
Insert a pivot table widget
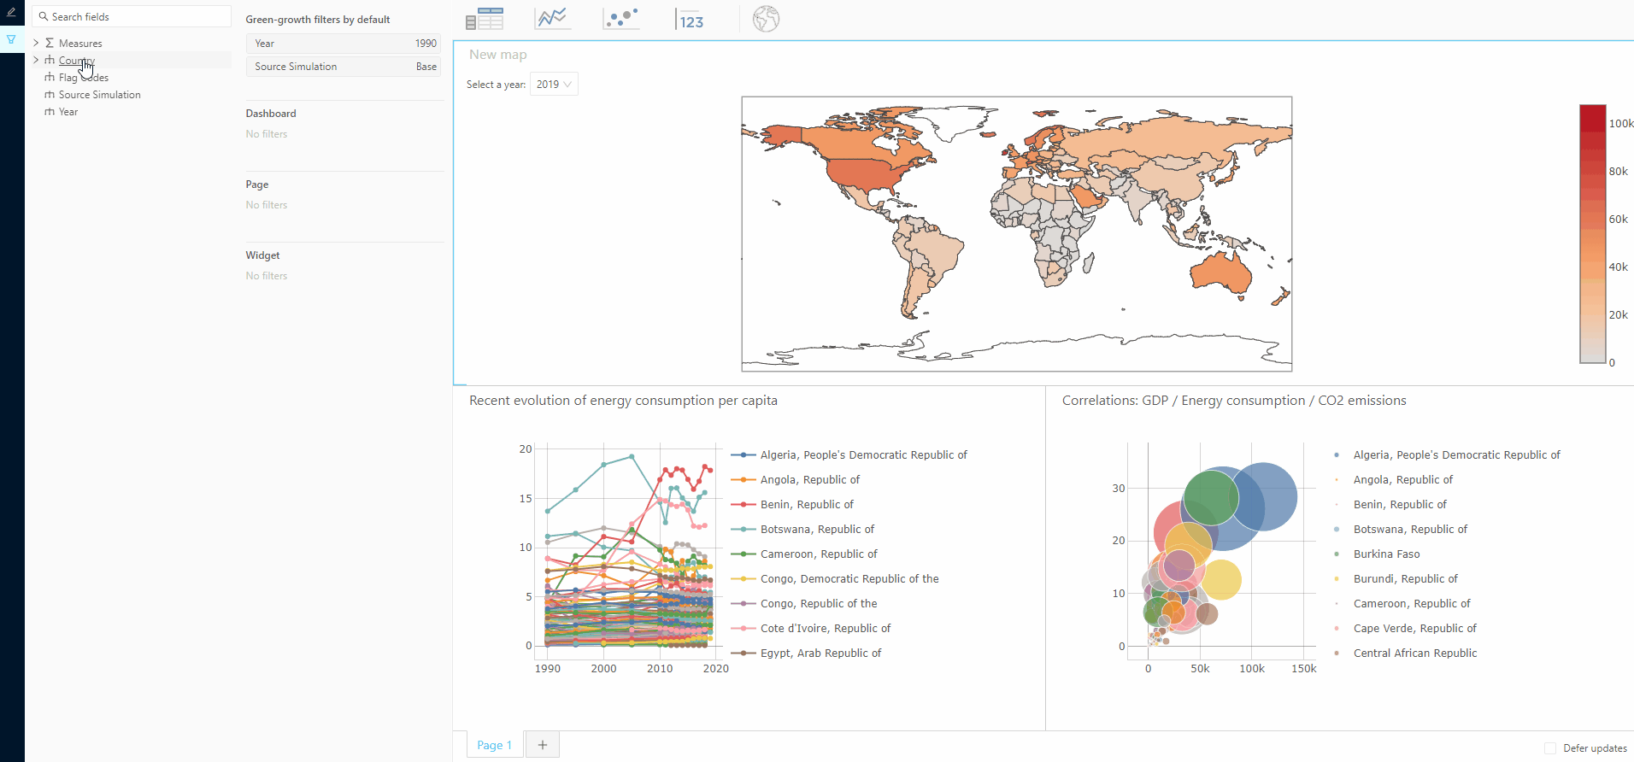click(x=485, y=19)
